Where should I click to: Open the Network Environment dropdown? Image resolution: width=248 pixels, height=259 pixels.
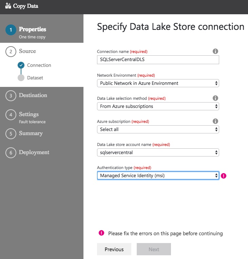(x=158, y=83)
